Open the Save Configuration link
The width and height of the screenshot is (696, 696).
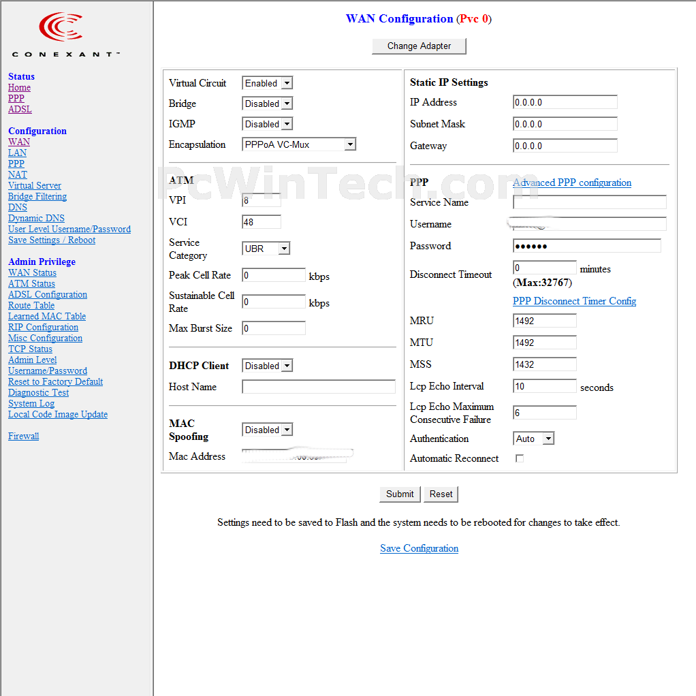point(419,548)
